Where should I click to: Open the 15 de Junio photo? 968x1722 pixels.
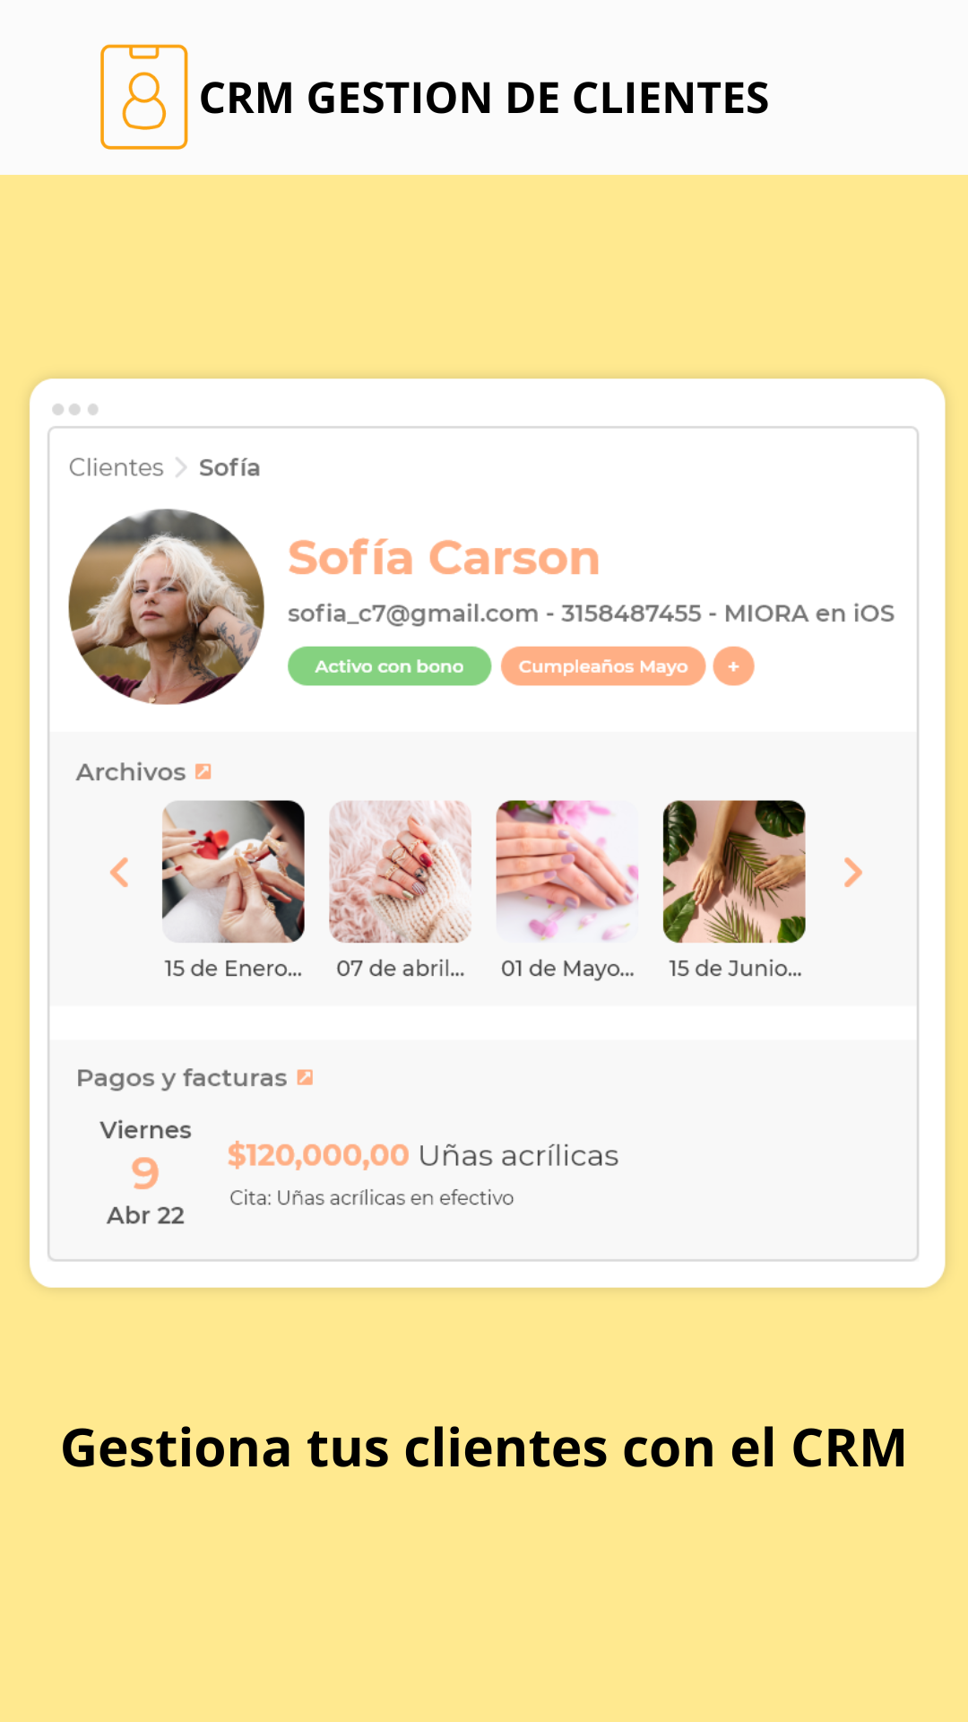coord(734,872)
